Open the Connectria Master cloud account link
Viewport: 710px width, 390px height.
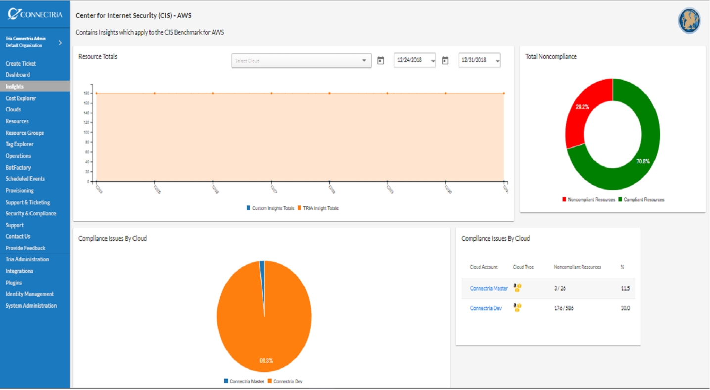pyautogui.click(x=489, y=289)
